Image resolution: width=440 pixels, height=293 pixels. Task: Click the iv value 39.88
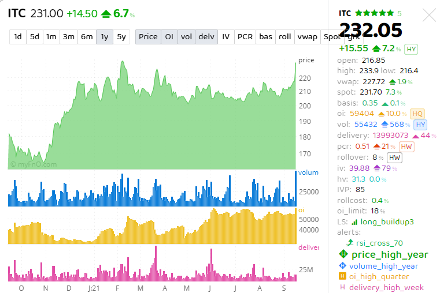pos(359,168)
